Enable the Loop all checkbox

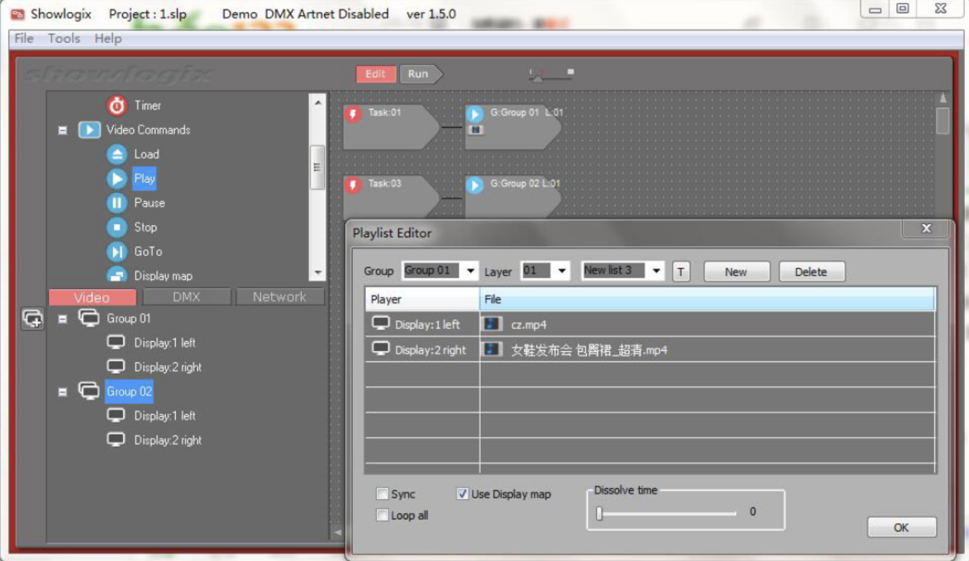(382, 515)
